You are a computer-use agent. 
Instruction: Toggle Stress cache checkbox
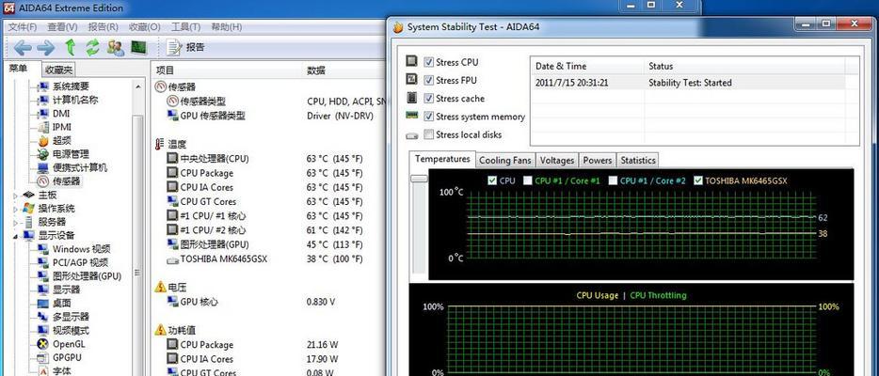[x=429, y=99]
